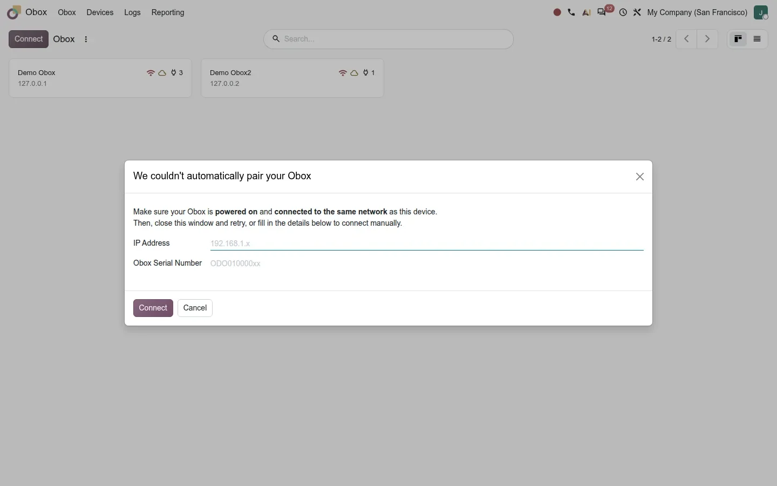
Task: Click plug devices icon on Demo Obox card
Action: tap(174, 72)
